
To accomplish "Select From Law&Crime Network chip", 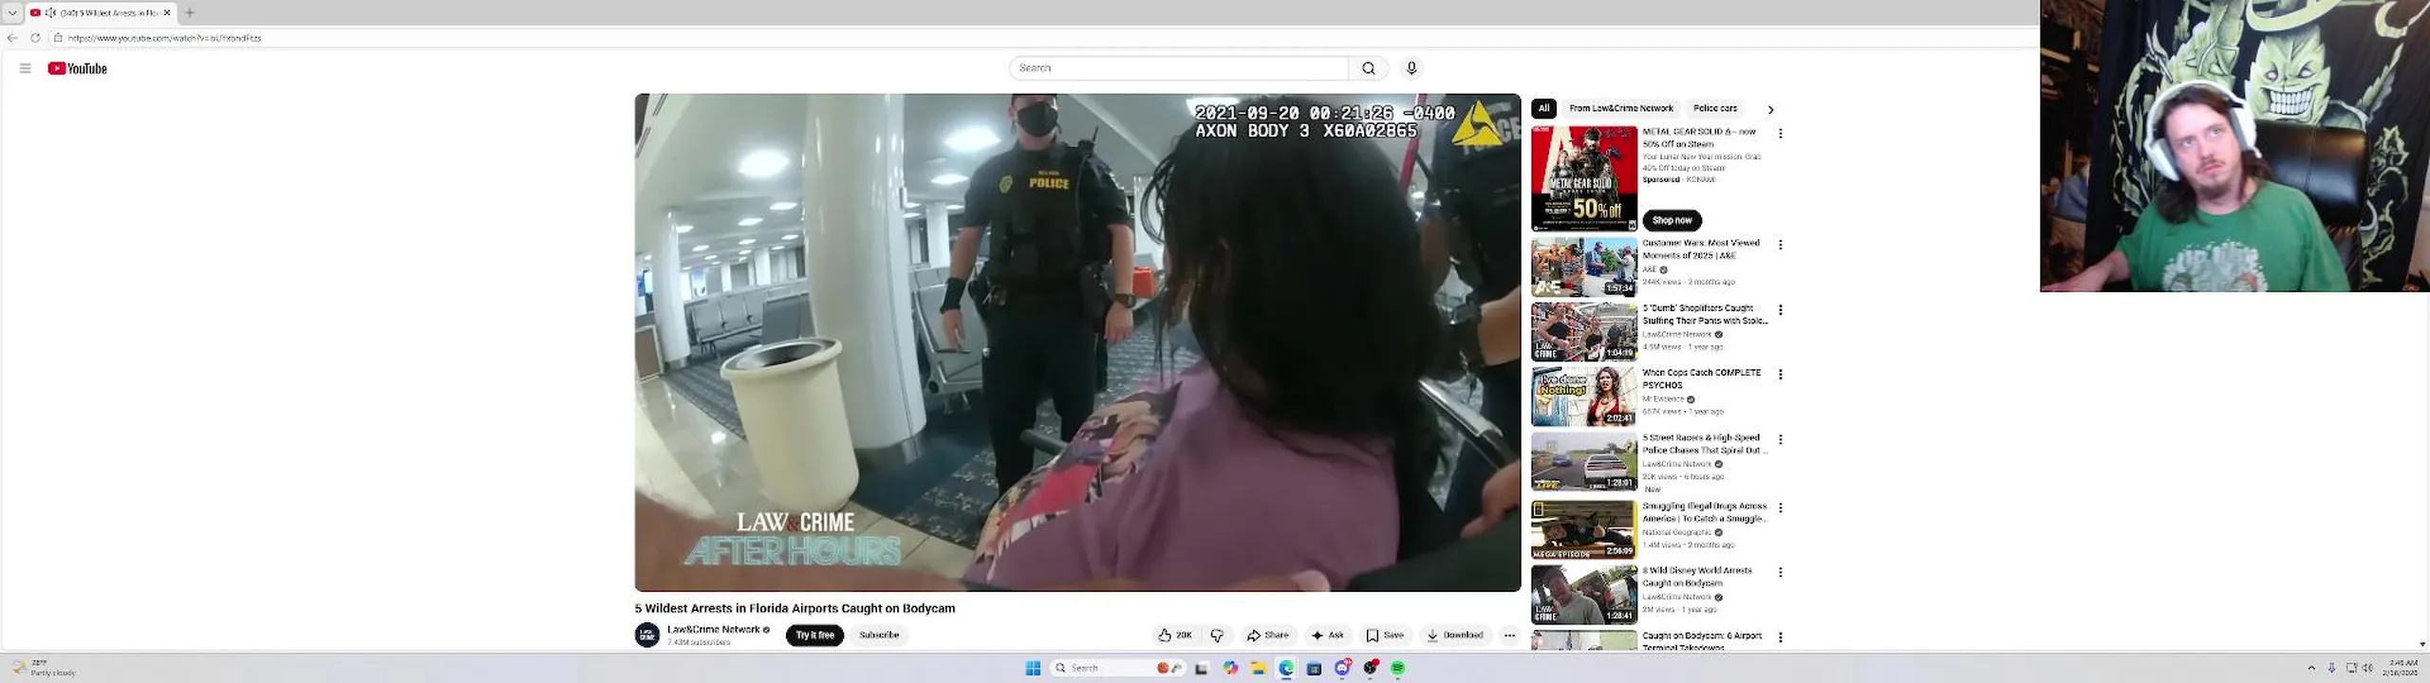I will click(x=1620, y=108).
